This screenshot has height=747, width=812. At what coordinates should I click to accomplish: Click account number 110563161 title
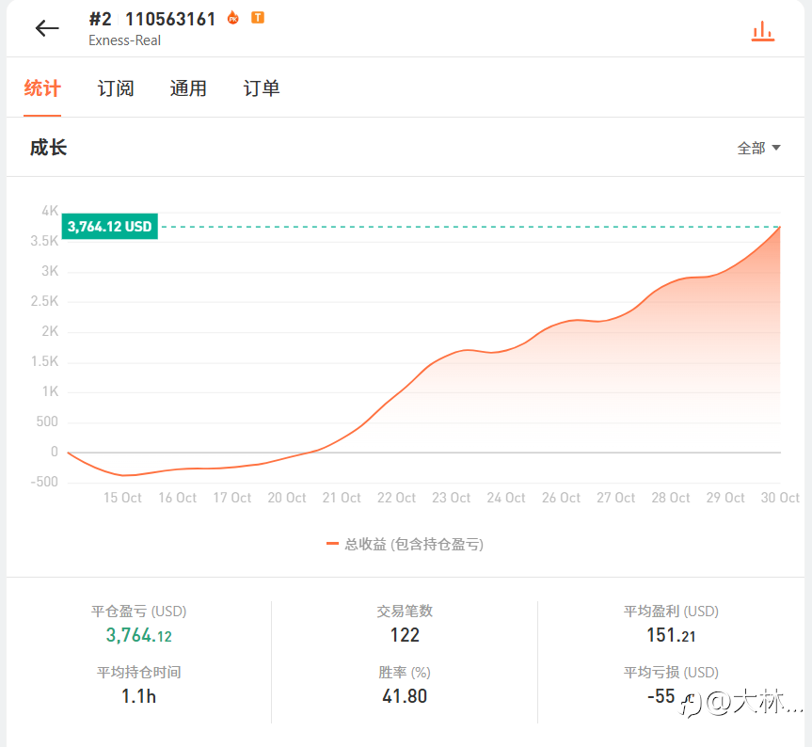(170, 19)
